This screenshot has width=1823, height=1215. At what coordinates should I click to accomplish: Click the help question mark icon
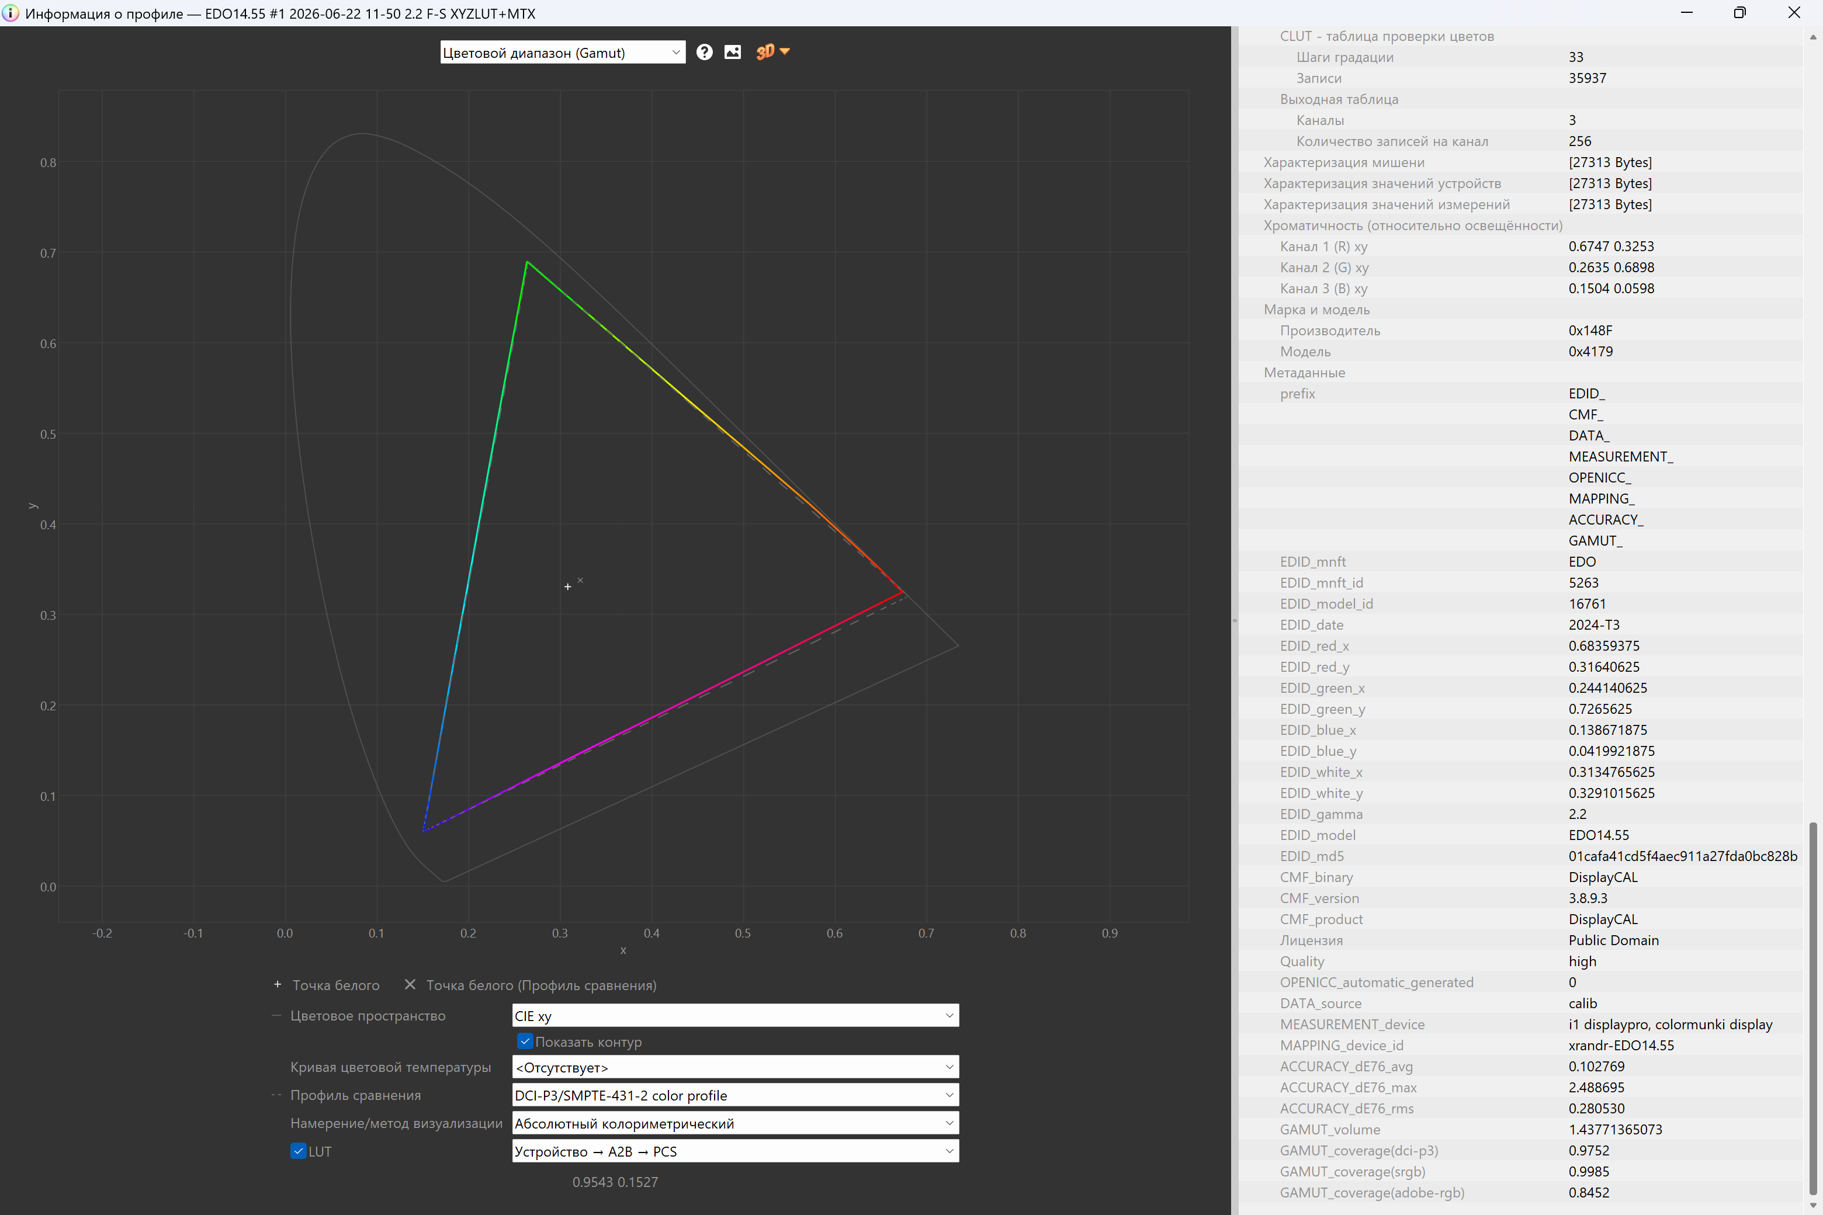[x=703, y=52]
